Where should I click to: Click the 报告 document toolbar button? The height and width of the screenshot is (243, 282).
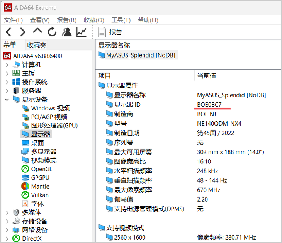tap(110, 32)
